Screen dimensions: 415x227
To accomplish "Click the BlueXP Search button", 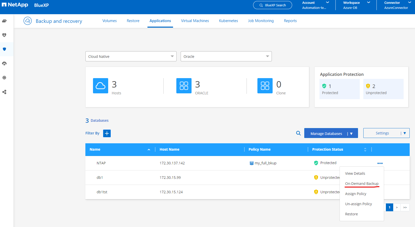I will pos(272,5).
